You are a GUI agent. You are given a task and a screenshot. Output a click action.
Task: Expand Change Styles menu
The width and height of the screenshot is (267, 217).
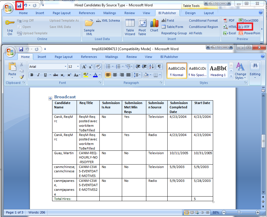pyautogui.click(x=241, y=71)
